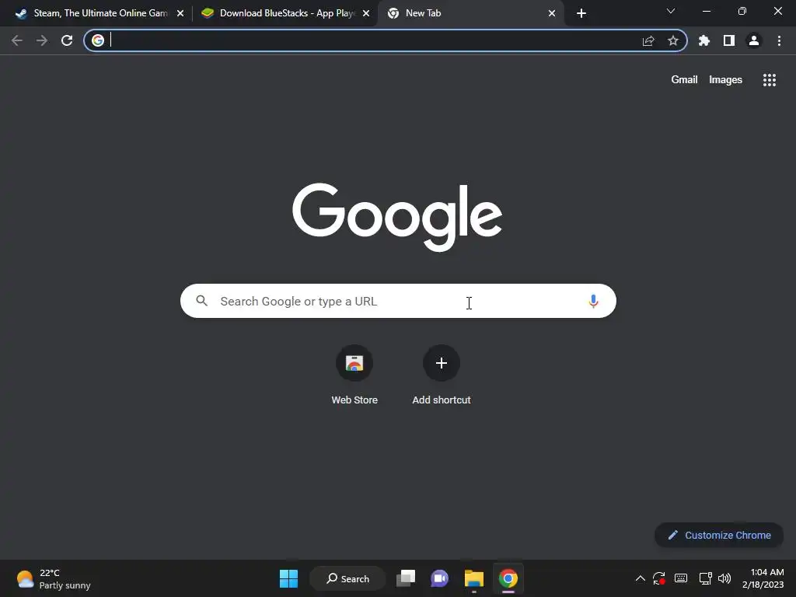Expand the tab search chevron
The height and width of the screenshot is (597, 796).
click(x=671, y=11)
